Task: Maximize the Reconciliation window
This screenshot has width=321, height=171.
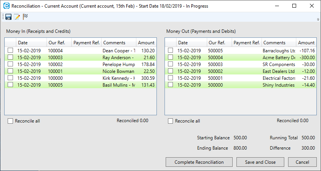Action: click(x=294, y=6)
